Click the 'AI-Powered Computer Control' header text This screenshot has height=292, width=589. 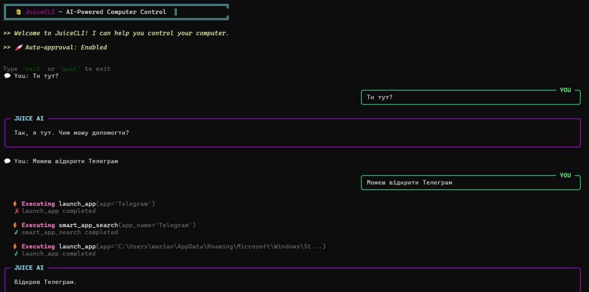click(116, 11)
